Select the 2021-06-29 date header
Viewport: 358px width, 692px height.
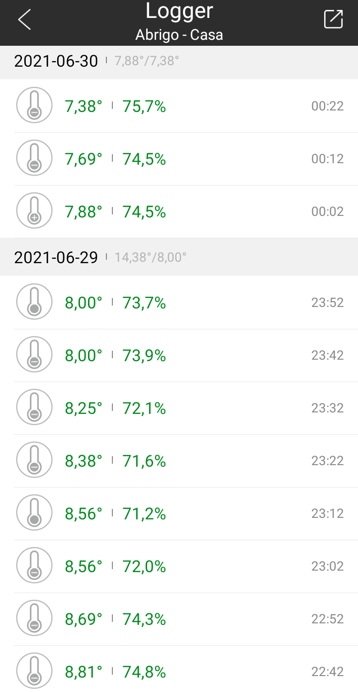coord(56,257)
